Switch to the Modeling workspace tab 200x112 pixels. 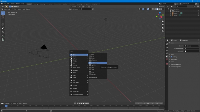(35, 4)
